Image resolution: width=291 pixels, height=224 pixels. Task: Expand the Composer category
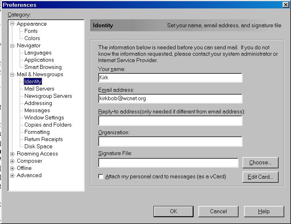[12, 161]
